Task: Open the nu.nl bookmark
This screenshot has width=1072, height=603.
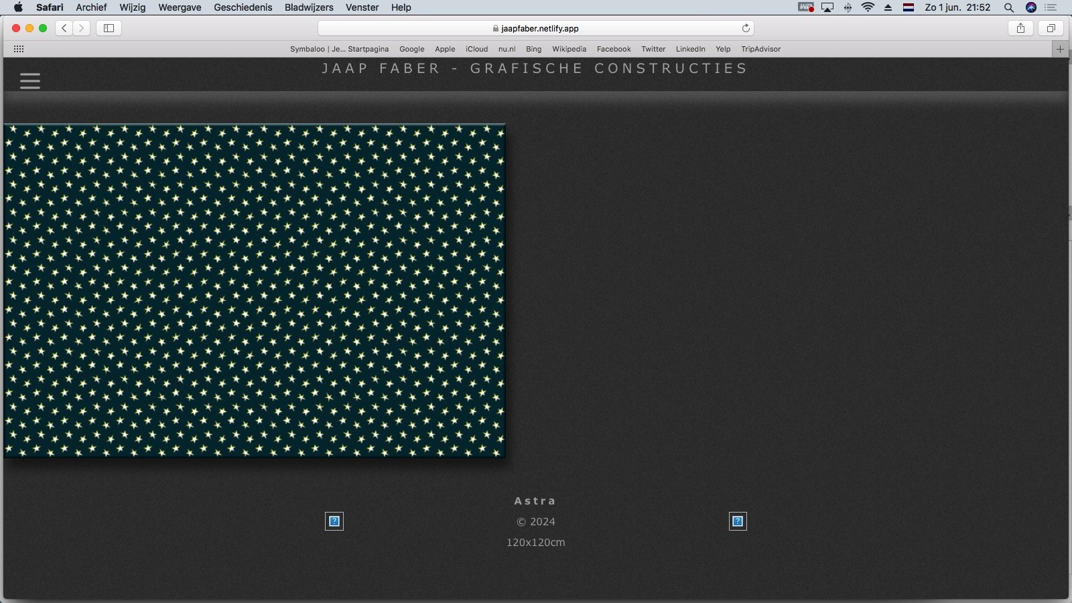Action: click(x=507, y=49)
